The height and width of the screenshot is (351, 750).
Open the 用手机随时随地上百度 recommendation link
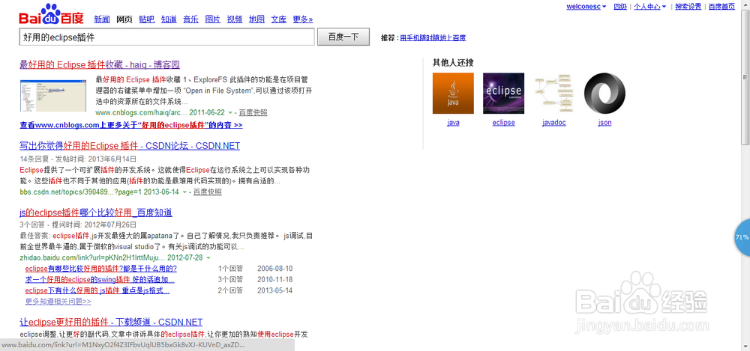[x=433, y=37]
